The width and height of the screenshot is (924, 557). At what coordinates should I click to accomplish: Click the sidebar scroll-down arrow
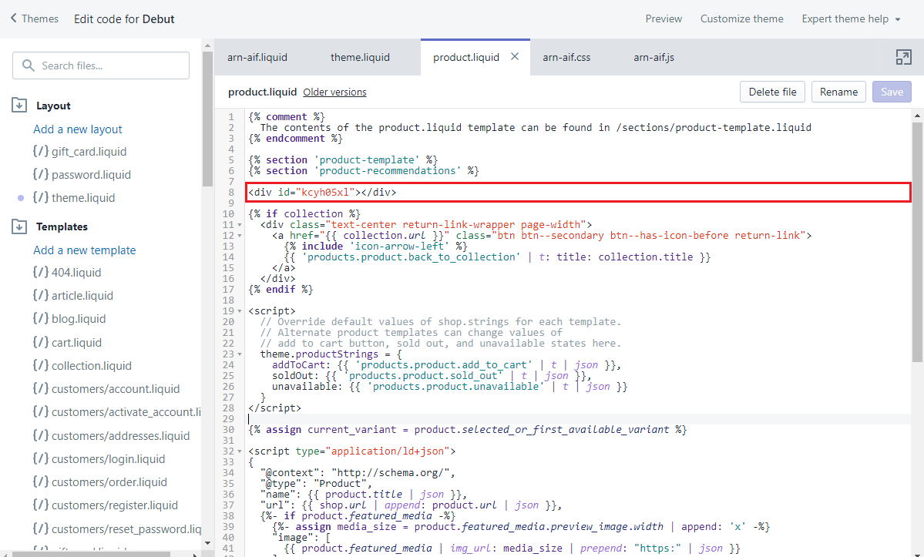click(207, 543)
